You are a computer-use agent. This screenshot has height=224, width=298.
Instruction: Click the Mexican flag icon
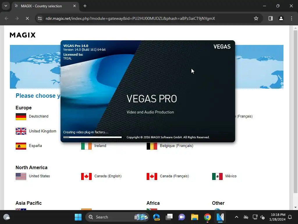point(217,176)
